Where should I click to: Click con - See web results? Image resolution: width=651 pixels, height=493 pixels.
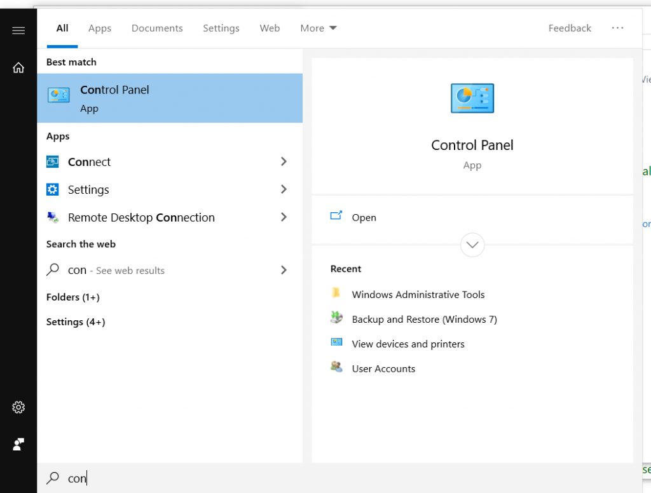click(170, 270)
